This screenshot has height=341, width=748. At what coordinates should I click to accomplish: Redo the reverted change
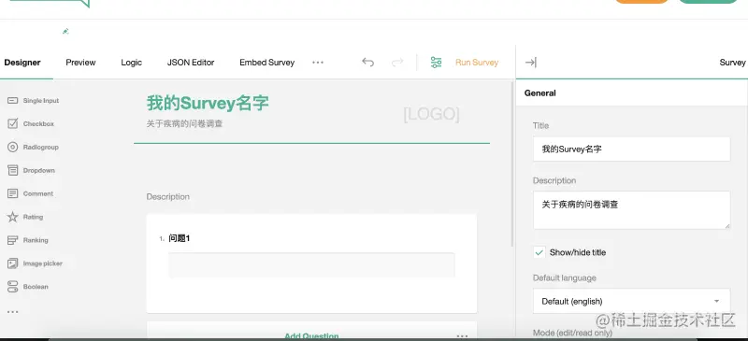pos(397,62)
